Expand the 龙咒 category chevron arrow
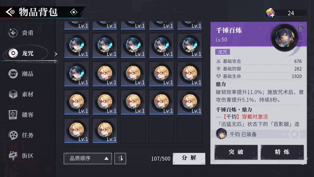 (x=55, y=54)
